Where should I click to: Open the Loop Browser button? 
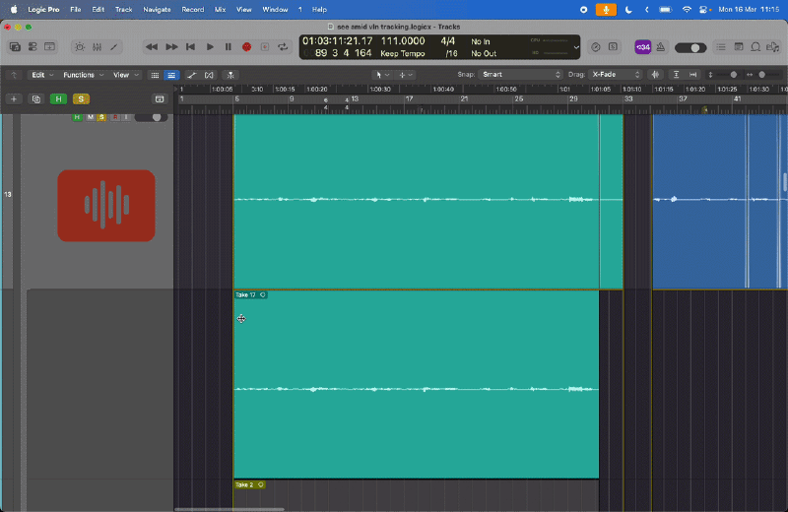(x=755, y=46)
